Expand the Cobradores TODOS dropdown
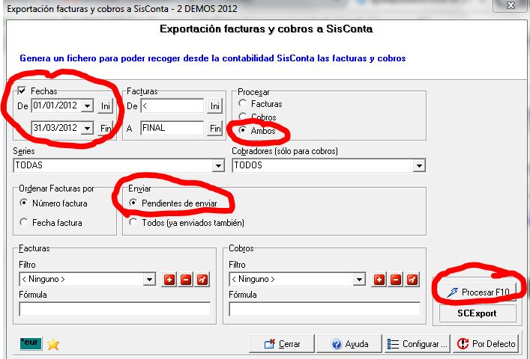Image resolution: width=530 pixels, height=359 pixels. click(x=419, y=165)
